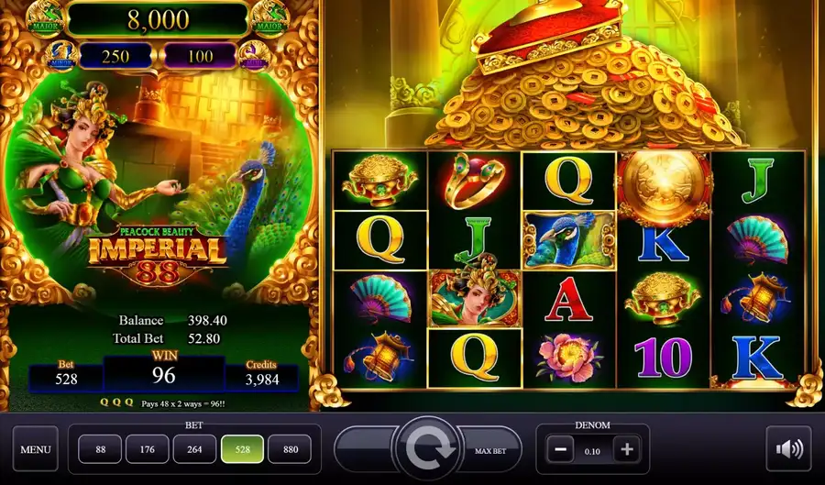Select the 264 bet option
The height and width of the screenshot is (485, 825).
[194, 449]
